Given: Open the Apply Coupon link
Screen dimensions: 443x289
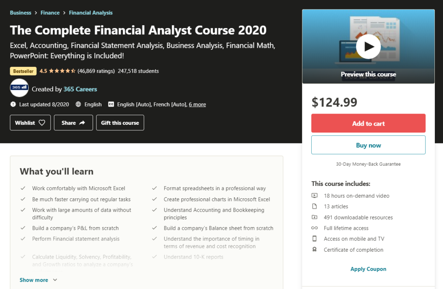Looking at the screenshot, I should point(368,269).
